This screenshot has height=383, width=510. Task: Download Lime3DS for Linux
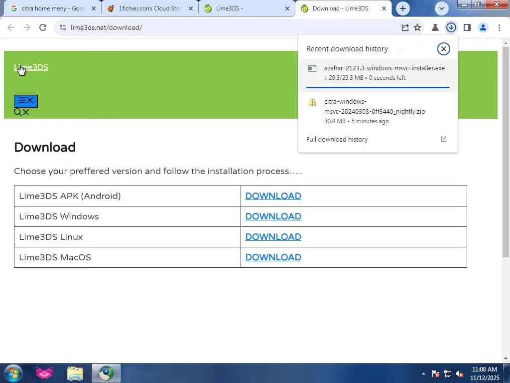pyautogui.click(x=273, y=237)
